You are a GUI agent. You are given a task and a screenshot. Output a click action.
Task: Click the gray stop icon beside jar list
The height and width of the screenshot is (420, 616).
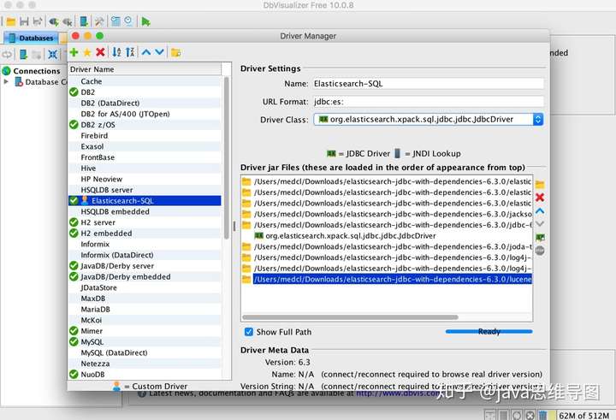coord(540,251)
